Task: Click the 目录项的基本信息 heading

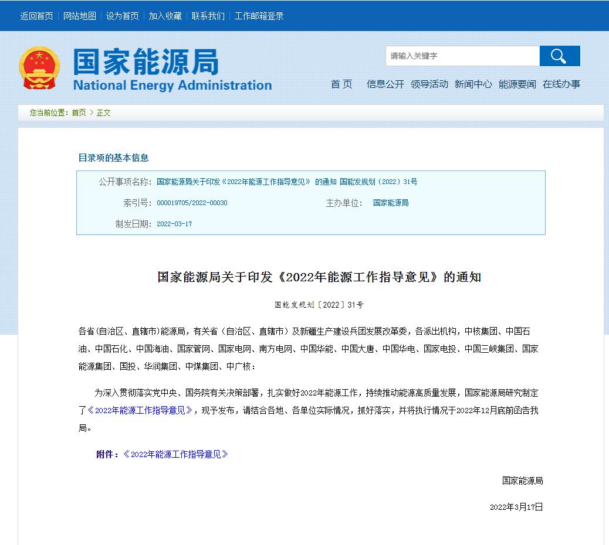Action: coord(113,158)
